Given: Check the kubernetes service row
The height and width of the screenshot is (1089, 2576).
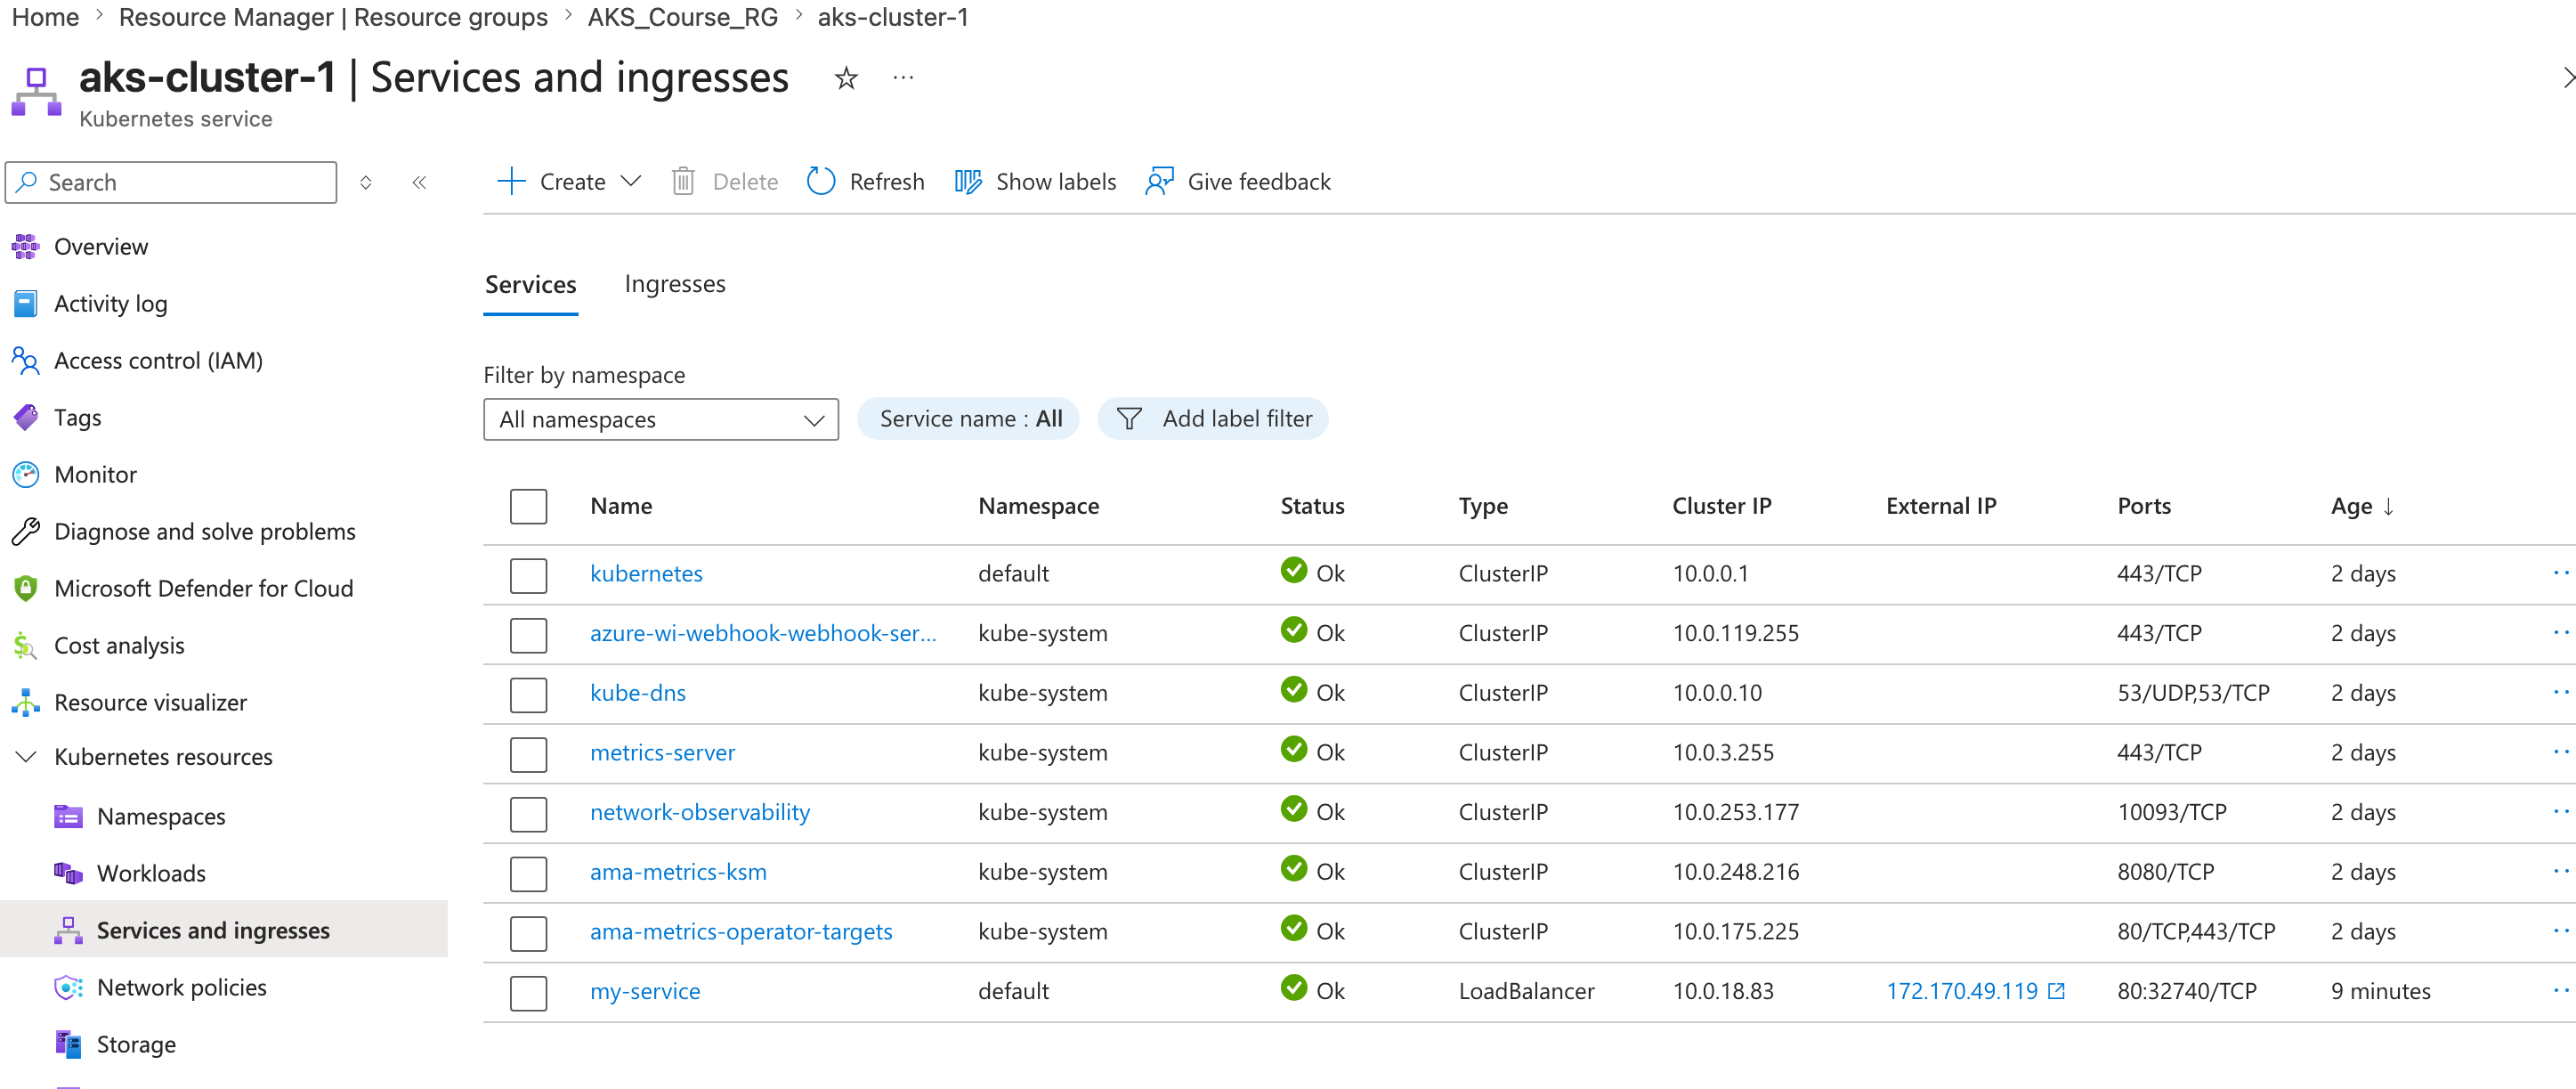Looking at the screenshot, I should coord(528,575).
